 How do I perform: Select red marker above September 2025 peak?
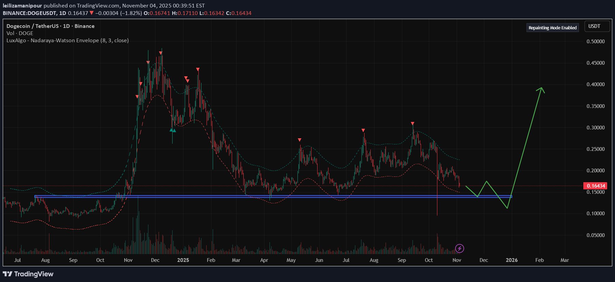click(412, 124)
